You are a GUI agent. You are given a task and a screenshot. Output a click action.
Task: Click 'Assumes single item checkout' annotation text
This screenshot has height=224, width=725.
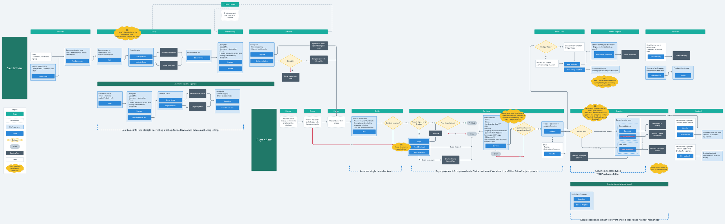click(x=375, y=171)
